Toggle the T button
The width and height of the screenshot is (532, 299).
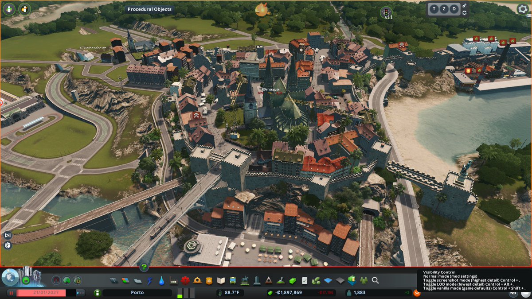tap(434, 9)
